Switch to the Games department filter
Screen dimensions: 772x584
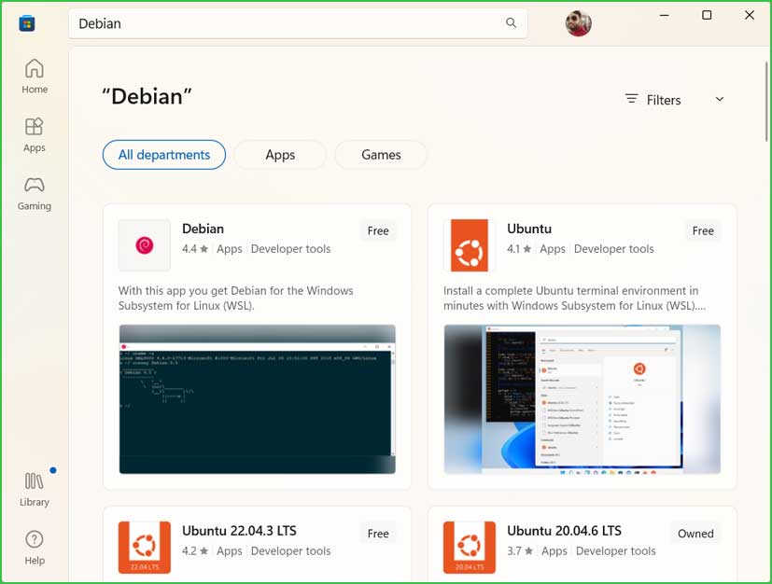coord(381,155)
